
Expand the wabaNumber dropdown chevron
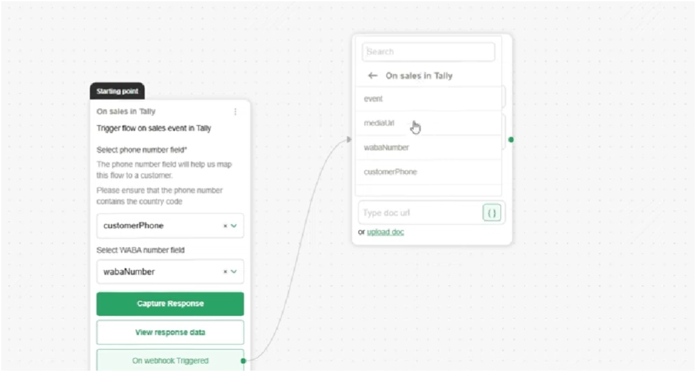pyautogui.click(x=234, y=272)
